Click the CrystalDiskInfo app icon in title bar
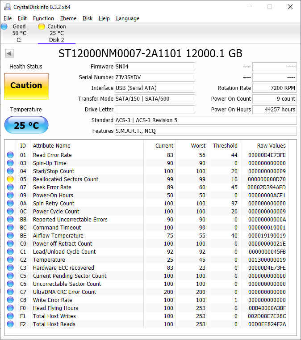This screenshot has width=301, height=340. pos(7,7)
